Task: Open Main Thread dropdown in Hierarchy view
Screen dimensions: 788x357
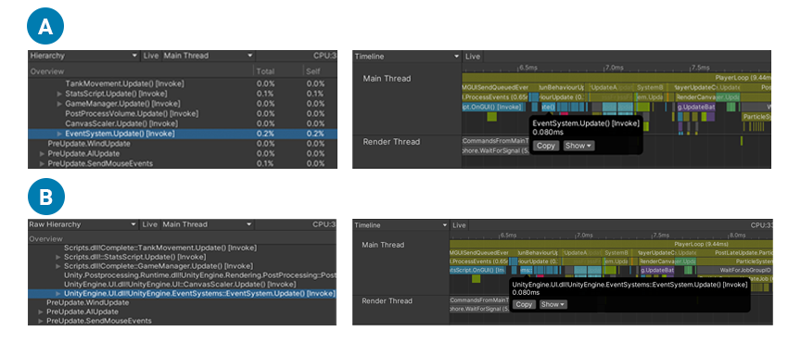Action: pyautogui.click(x=208, y=56)
